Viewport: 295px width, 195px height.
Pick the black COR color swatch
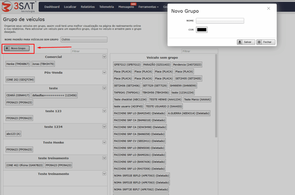click(x=202, y=30)
